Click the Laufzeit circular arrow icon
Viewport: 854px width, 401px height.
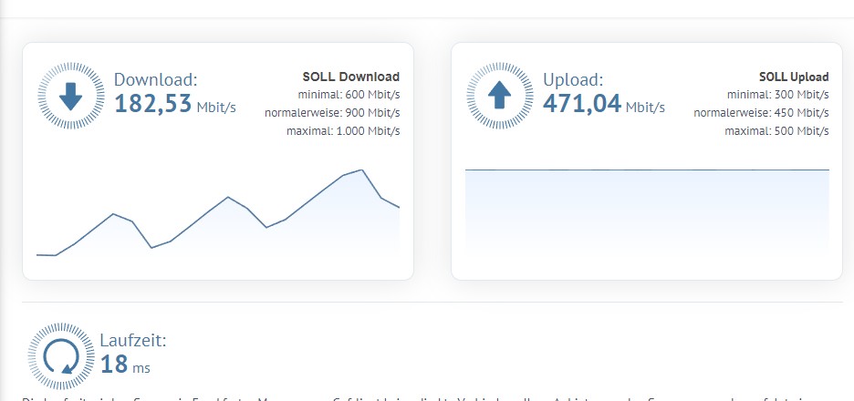[61, 356]
